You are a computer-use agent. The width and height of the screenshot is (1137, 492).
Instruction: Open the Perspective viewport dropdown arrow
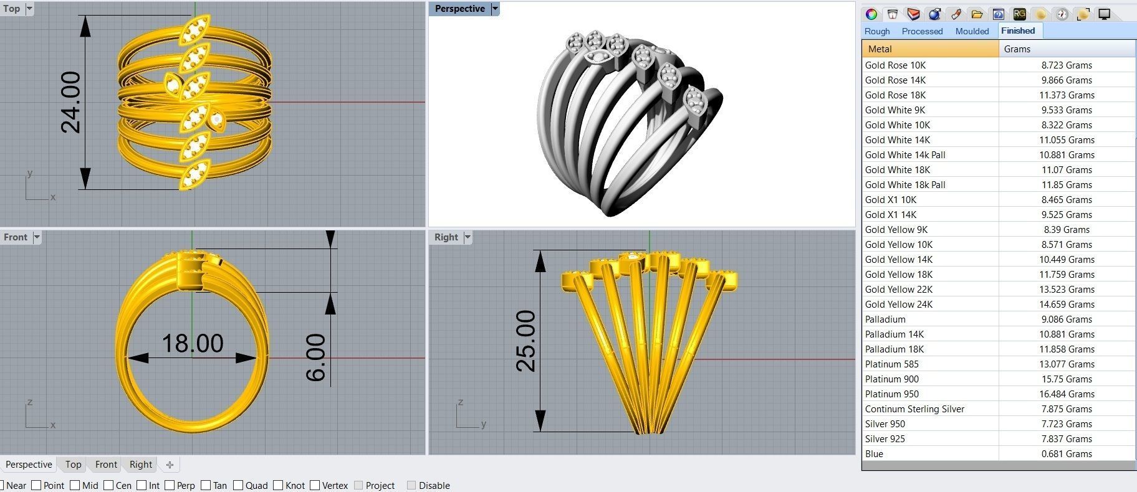tap(495, 9)
